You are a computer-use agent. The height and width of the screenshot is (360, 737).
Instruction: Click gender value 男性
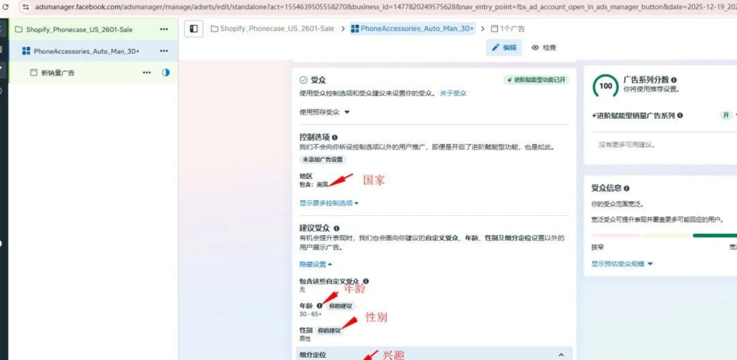coord(305,339)
